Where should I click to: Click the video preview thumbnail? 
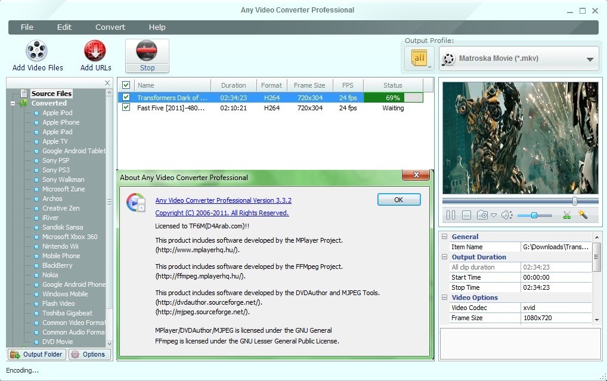pos(521,138)
